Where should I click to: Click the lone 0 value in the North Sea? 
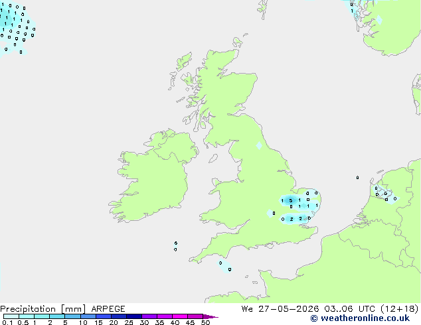[x=357, y=178]
